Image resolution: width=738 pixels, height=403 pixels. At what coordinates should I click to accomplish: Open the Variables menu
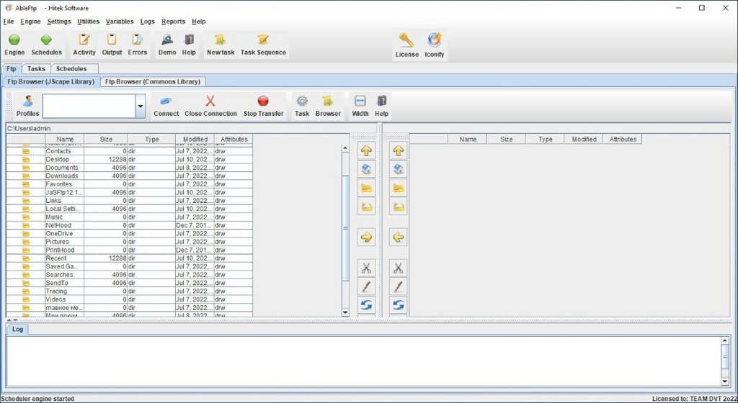click(120, 22)
